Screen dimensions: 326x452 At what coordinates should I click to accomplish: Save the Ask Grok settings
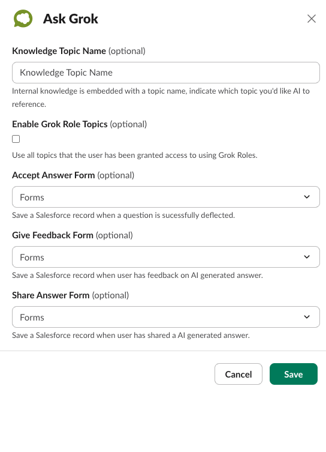[294, 374]
